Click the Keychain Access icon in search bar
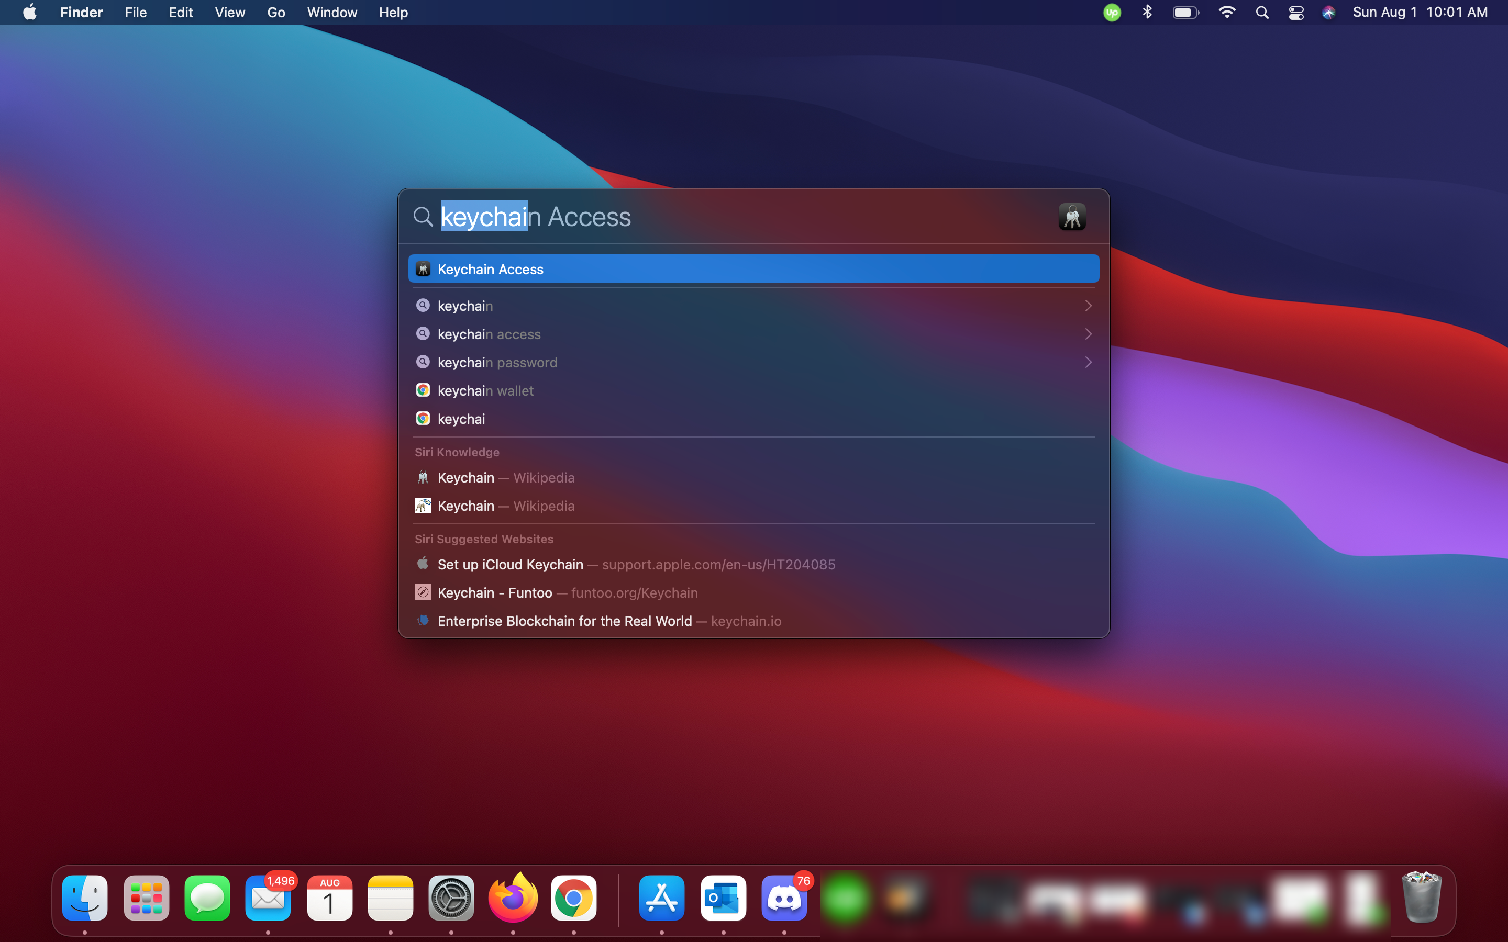Viewport: 1508px width, 942px height. pos(1072,217)
